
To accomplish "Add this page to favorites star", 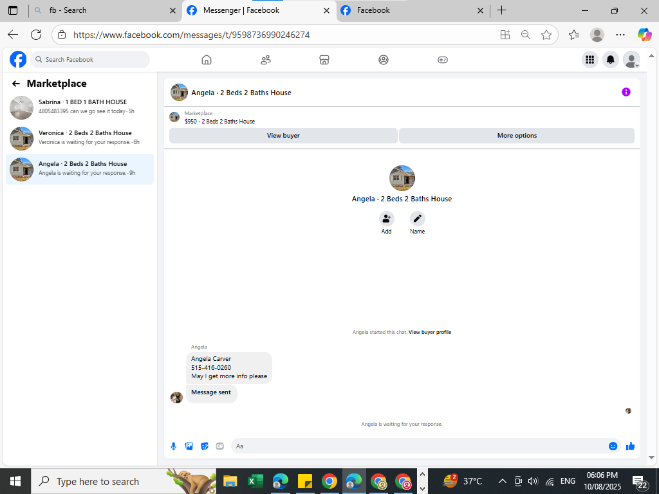I will click(546, 35).
